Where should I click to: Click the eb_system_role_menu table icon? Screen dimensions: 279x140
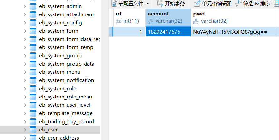33,97
